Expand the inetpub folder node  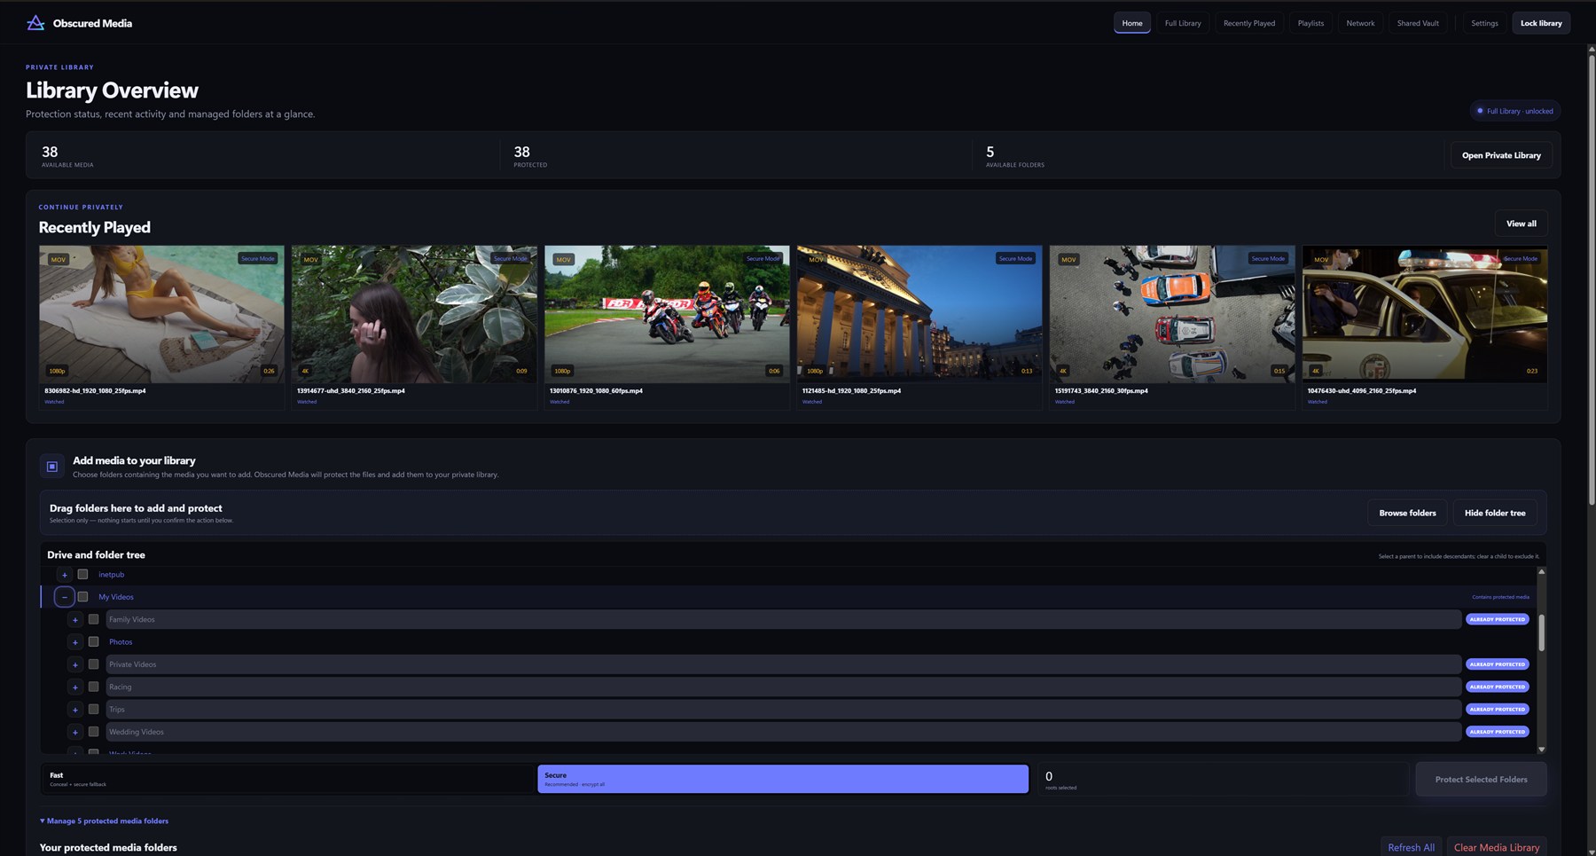pyautogui.click(x=64, y=575)
